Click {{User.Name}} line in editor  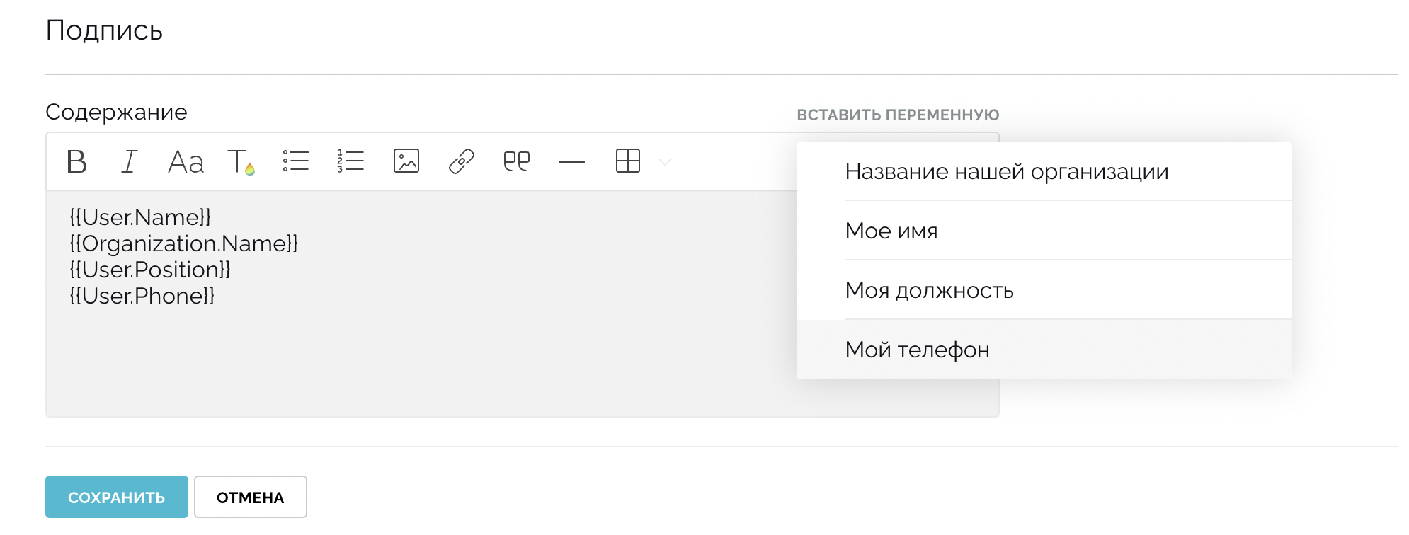[140, 217]
